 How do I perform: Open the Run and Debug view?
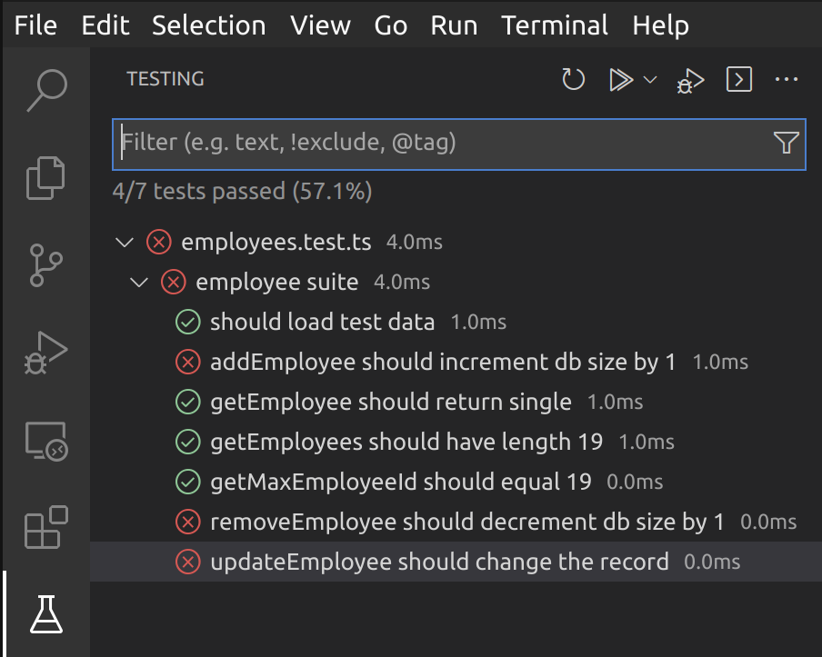click(x=46, y=353)
